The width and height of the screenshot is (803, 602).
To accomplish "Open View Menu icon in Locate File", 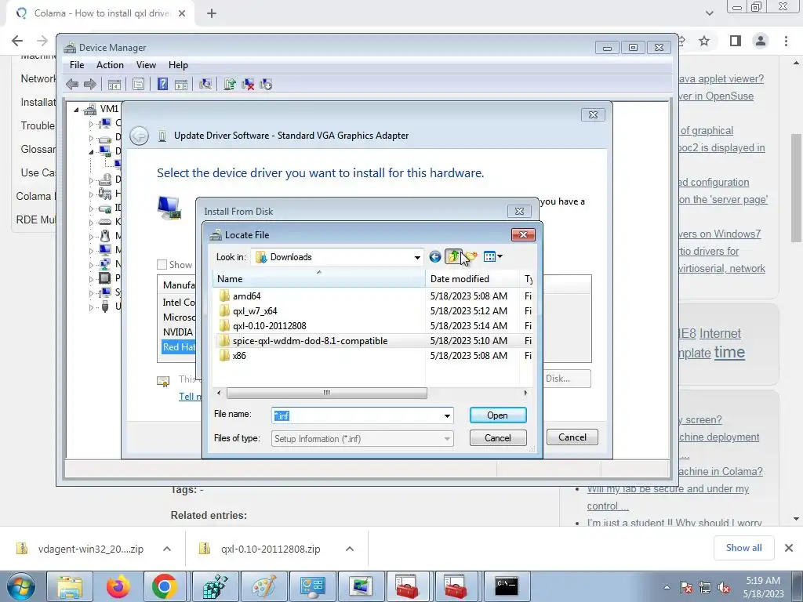I will pos(492,257).
